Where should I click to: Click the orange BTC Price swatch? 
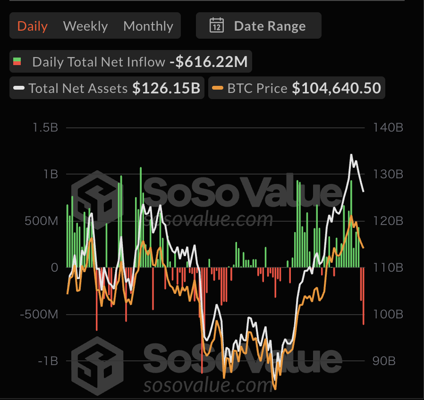click(218, 88)
